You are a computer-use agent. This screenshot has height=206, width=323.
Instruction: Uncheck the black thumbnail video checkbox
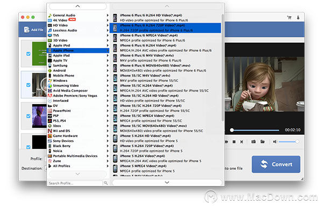(x=29, y=147)
